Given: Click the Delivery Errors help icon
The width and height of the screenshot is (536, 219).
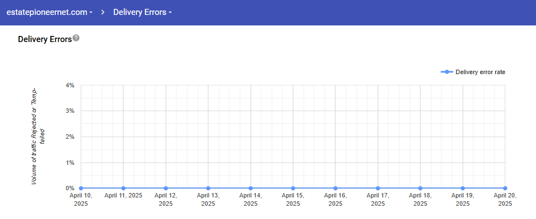Looking at the screenshot, I should [76, 38].
